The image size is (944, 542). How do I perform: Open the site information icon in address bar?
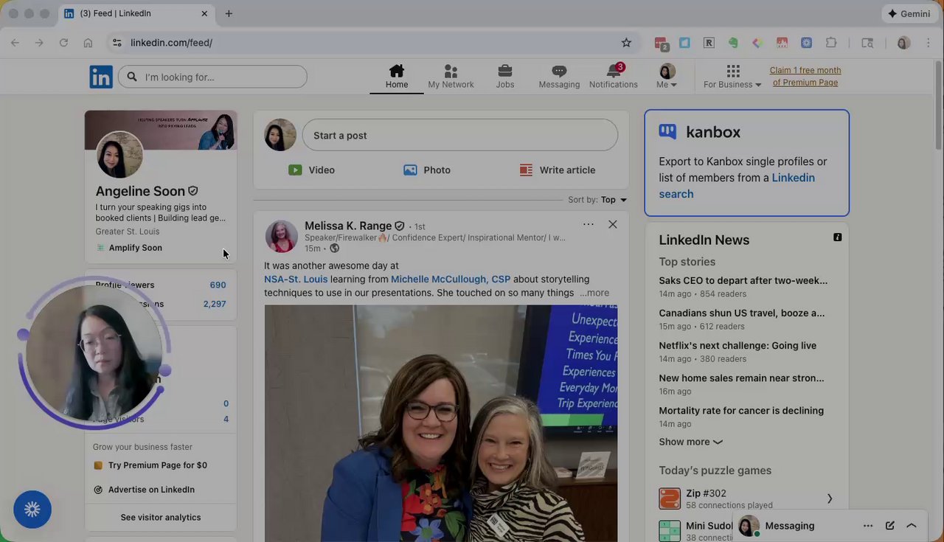(x=117, y=43)
